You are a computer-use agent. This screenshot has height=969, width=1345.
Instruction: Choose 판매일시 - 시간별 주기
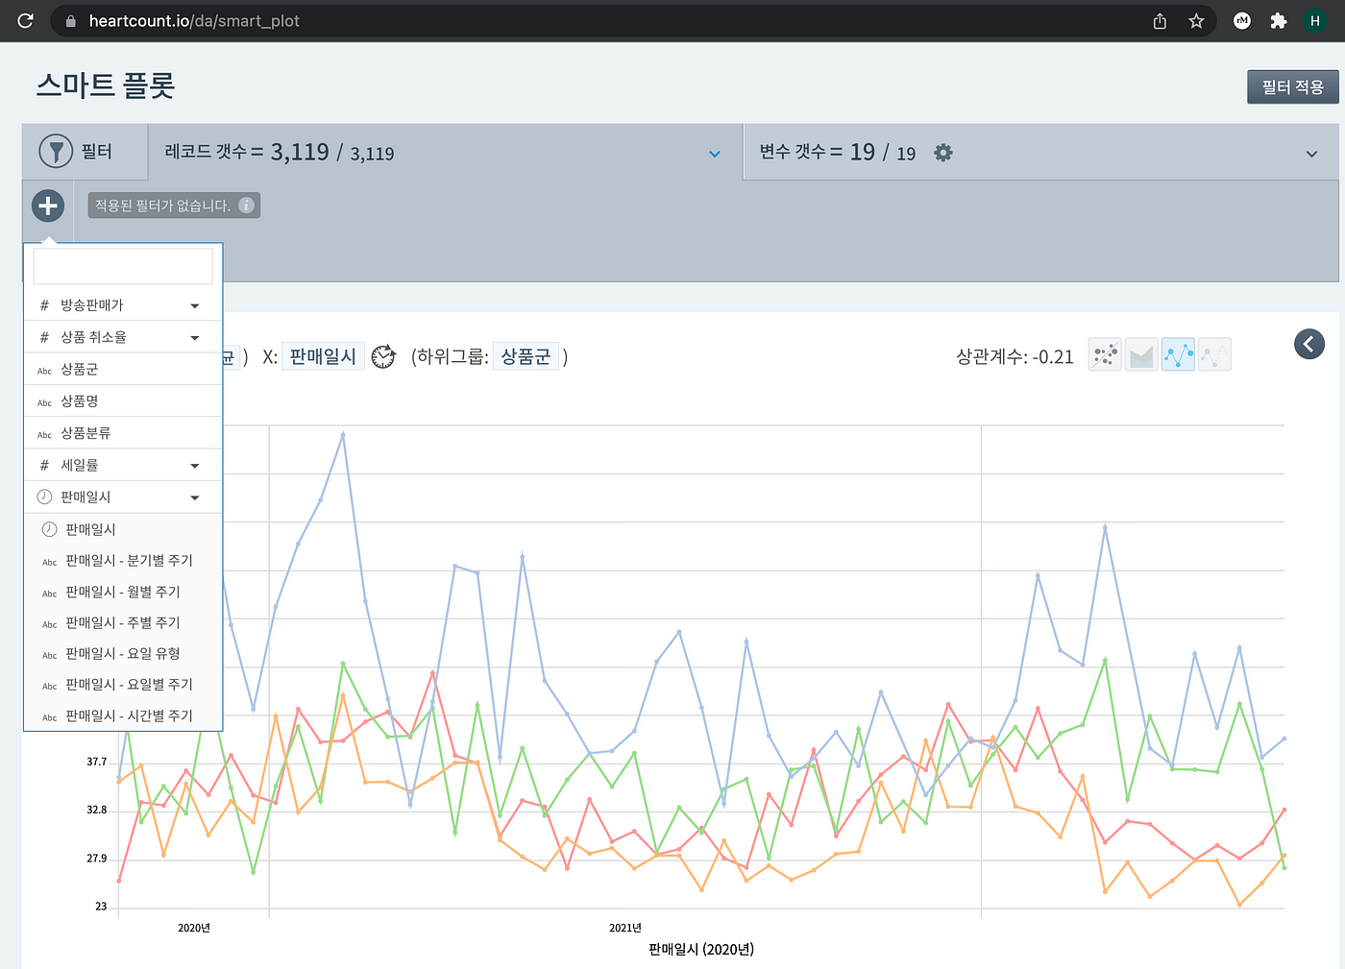[123, 715]
